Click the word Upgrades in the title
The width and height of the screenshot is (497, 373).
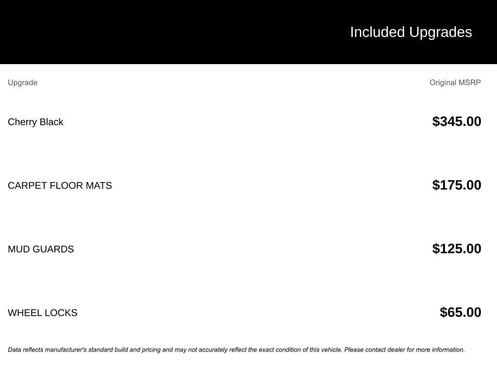[441, 33]
